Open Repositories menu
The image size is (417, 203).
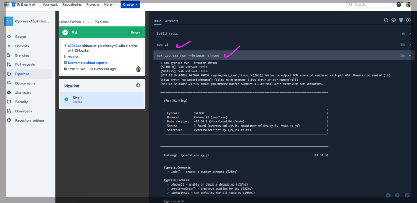(72, 4)
